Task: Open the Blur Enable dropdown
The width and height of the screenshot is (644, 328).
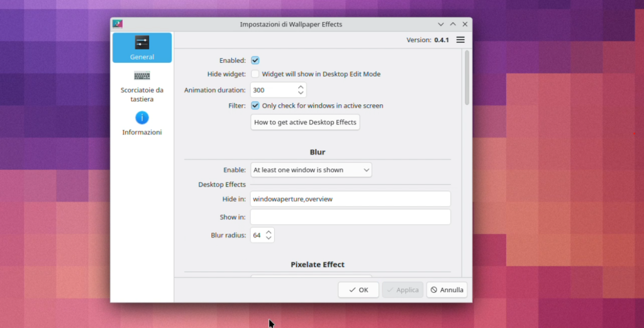Action: pos(311,170)
